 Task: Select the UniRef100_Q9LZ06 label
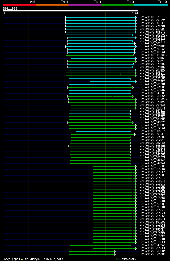click(152, 49)
